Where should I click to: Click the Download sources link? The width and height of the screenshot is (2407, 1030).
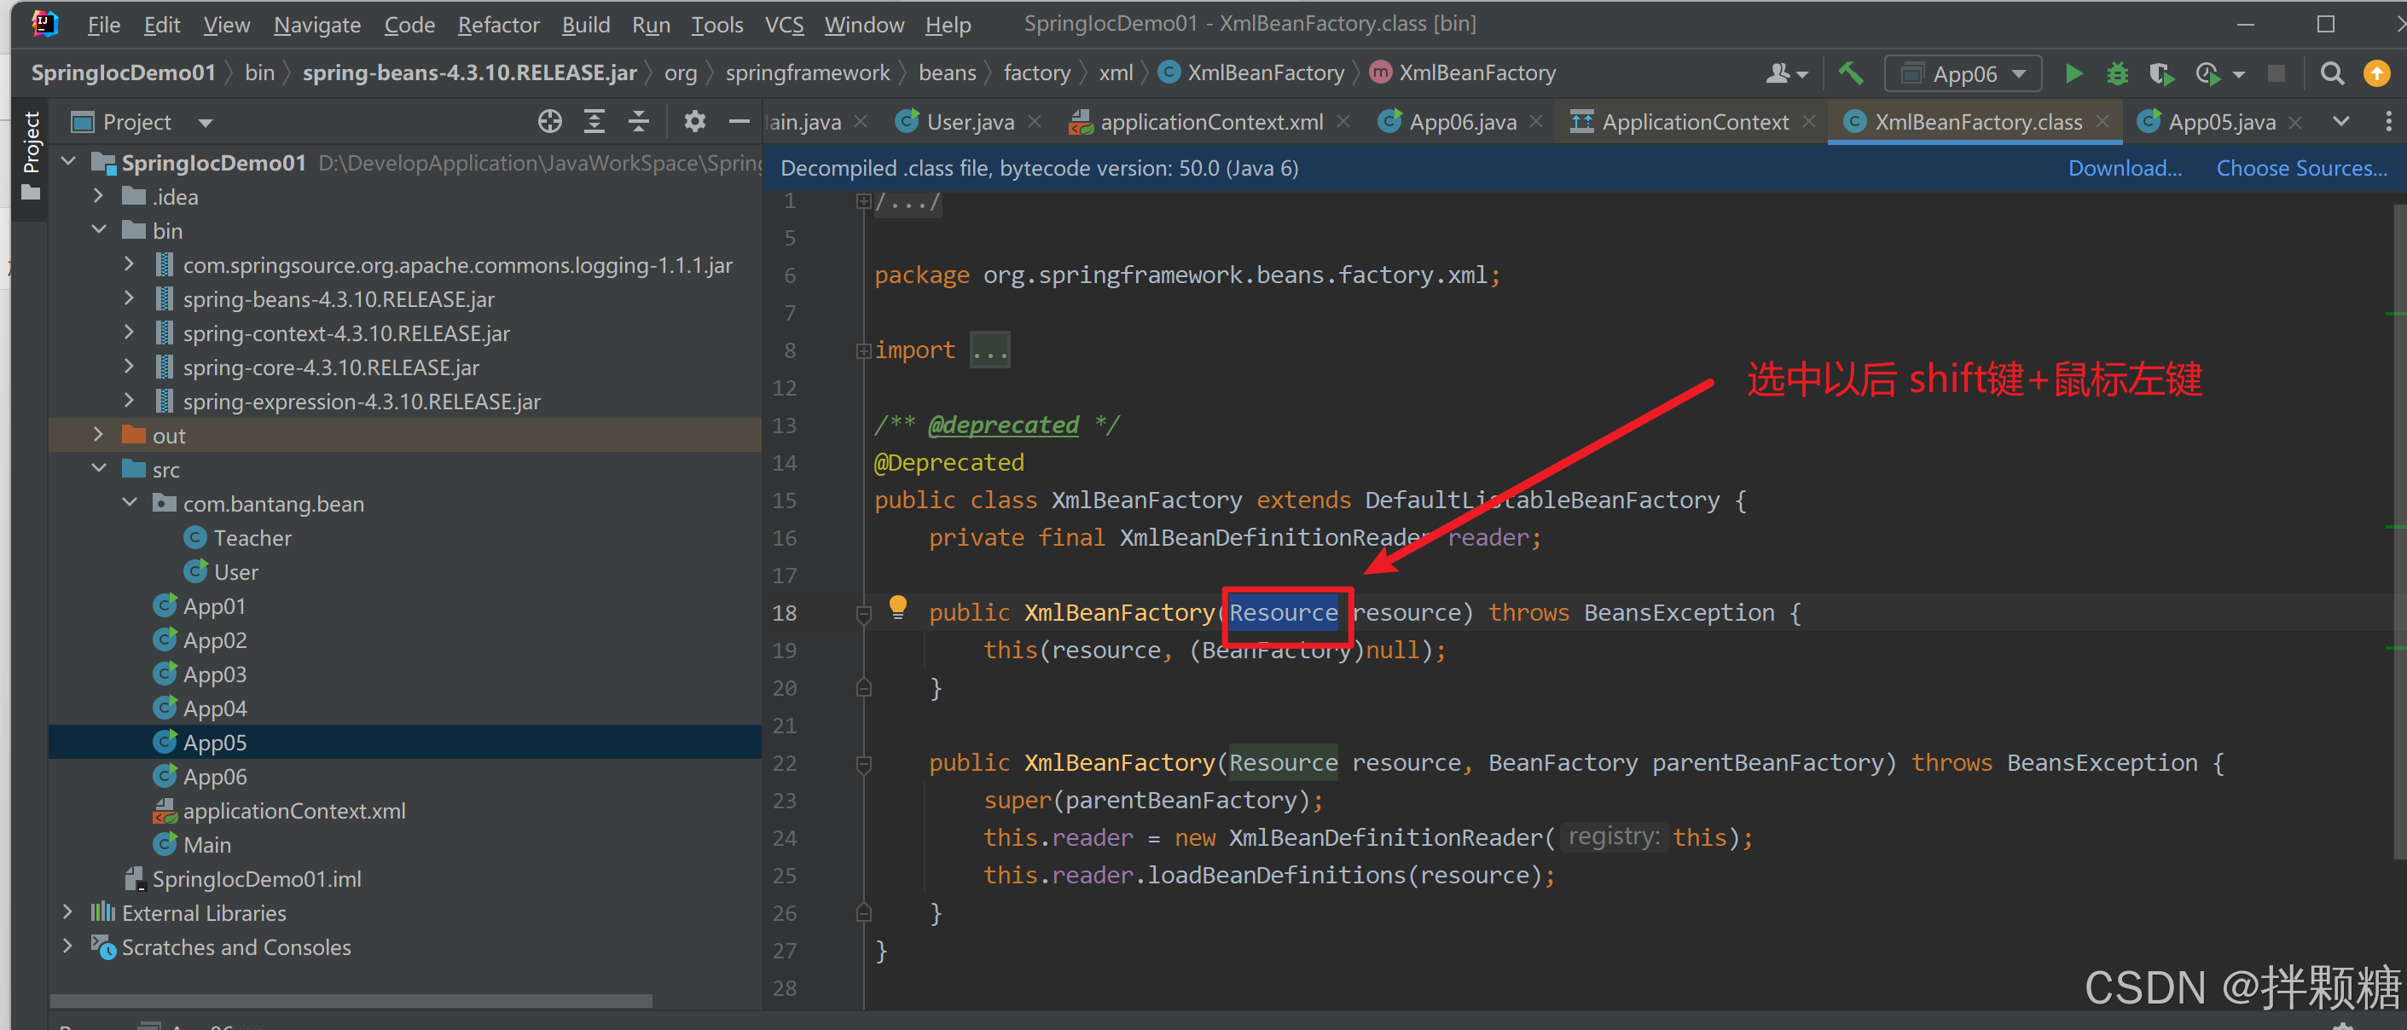(x=2124, y=168)
